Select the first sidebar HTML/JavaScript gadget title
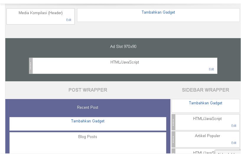Image resolution: width=241 pixels, height=154 pixels. pos(207,119)
